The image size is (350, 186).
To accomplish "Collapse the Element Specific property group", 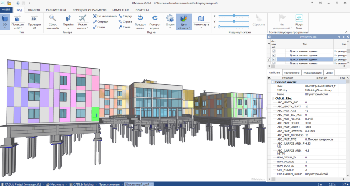I will 273,82.
